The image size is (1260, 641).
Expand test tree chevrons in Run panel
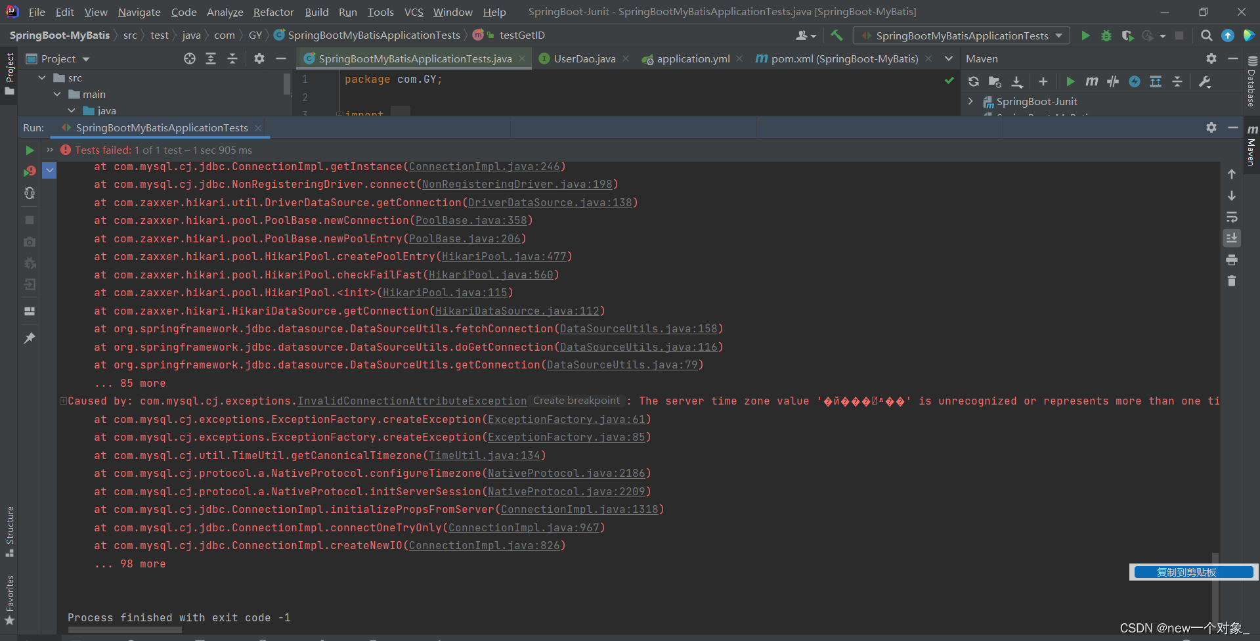point(49,150)
